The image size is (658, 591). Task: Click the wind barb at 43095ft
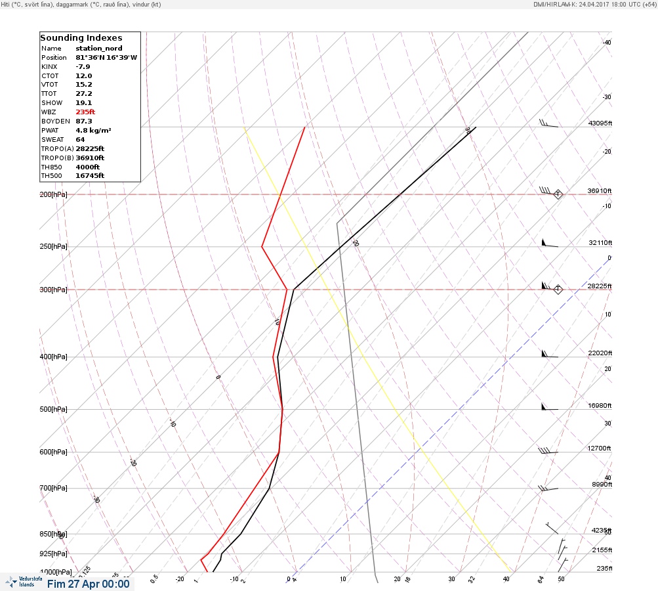pos(548,123)
